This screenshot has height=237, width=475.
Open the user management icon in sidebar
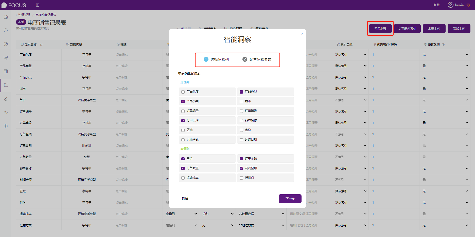tap(6, 99)
